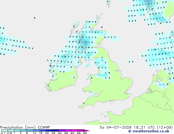Click the 1–2 mm legend swatch
174x134 pixels.
click(17, 130)
